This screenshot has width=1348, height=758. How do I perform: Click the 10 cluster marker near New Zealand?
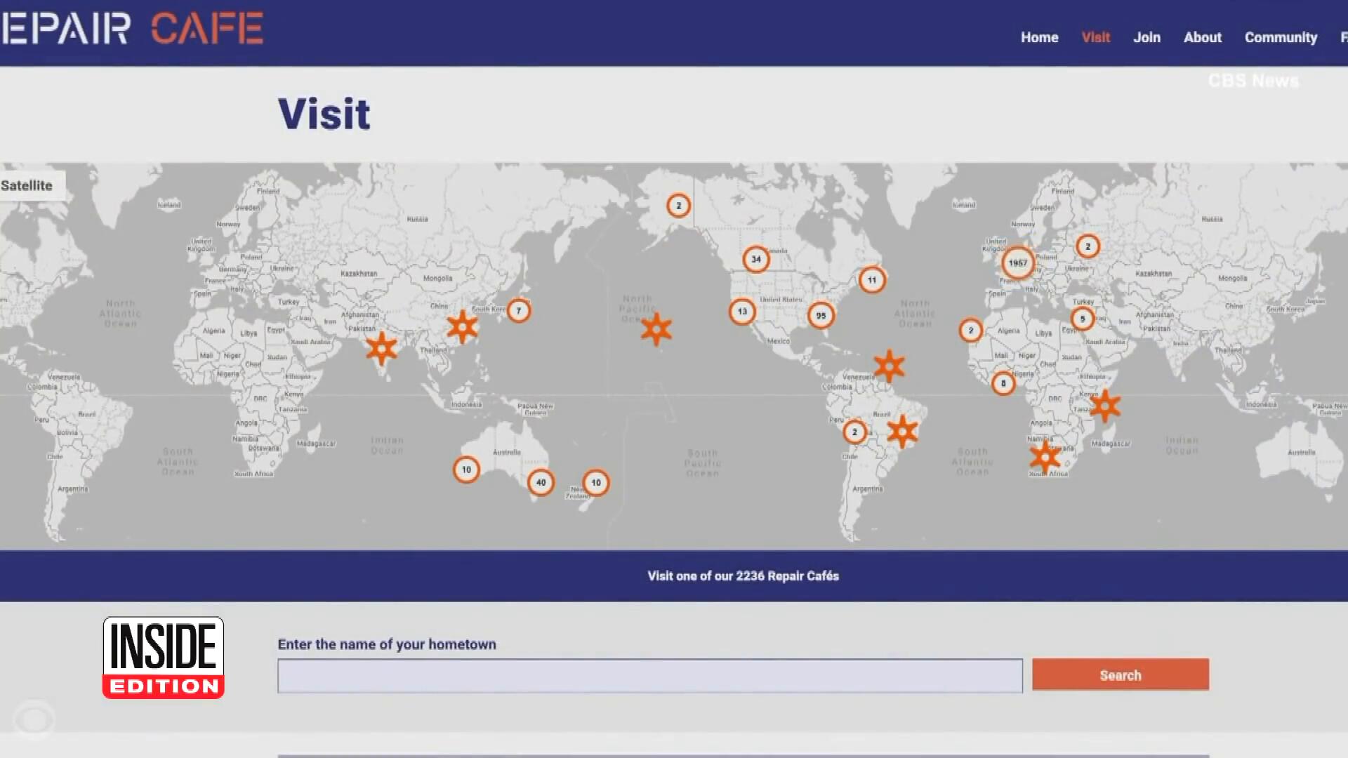point(596,483)
